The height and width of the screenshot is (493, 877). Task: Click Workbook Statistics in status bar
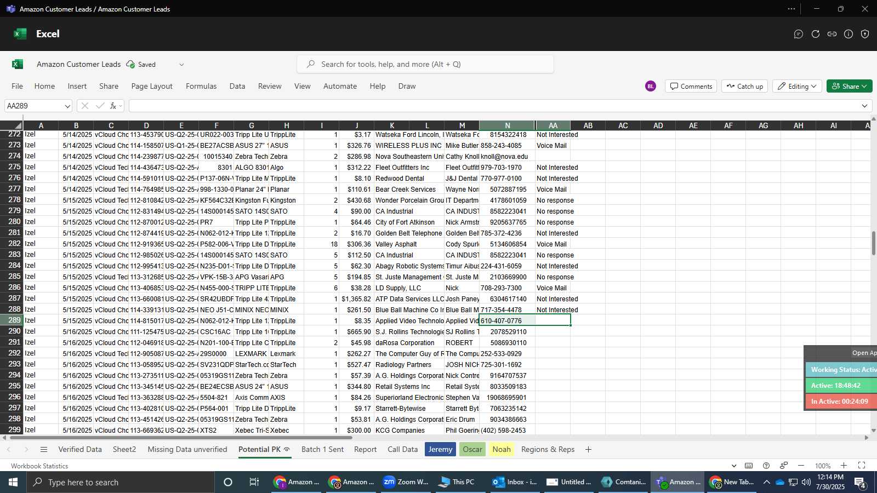(x=39, y=466)
